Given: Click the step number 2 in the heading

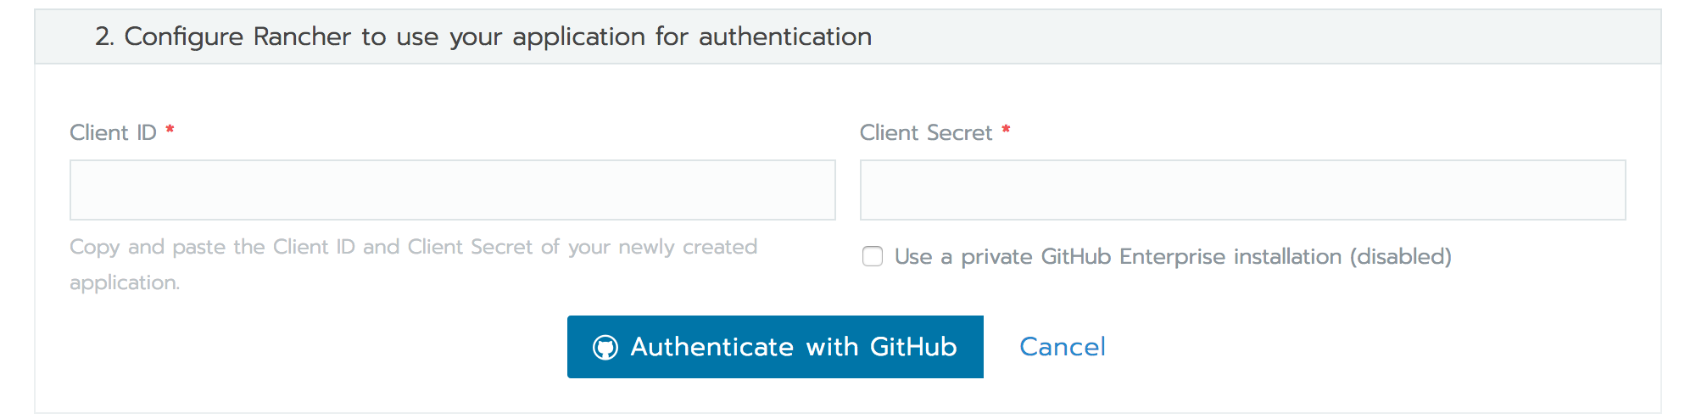Looking at the screenshot, I should [x=103, y=36].
